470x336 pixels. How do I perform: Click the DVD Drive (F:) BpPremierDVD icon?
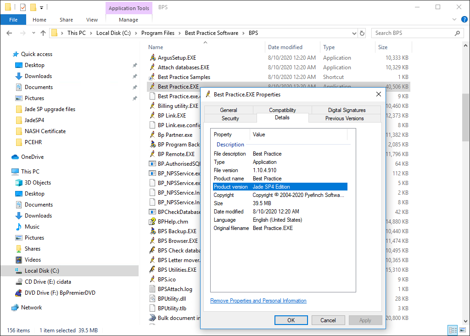[18, 293]
